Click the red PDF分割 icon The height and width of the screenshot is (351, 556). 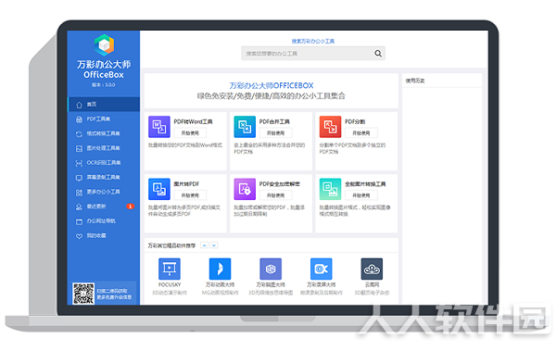[330, 127]
